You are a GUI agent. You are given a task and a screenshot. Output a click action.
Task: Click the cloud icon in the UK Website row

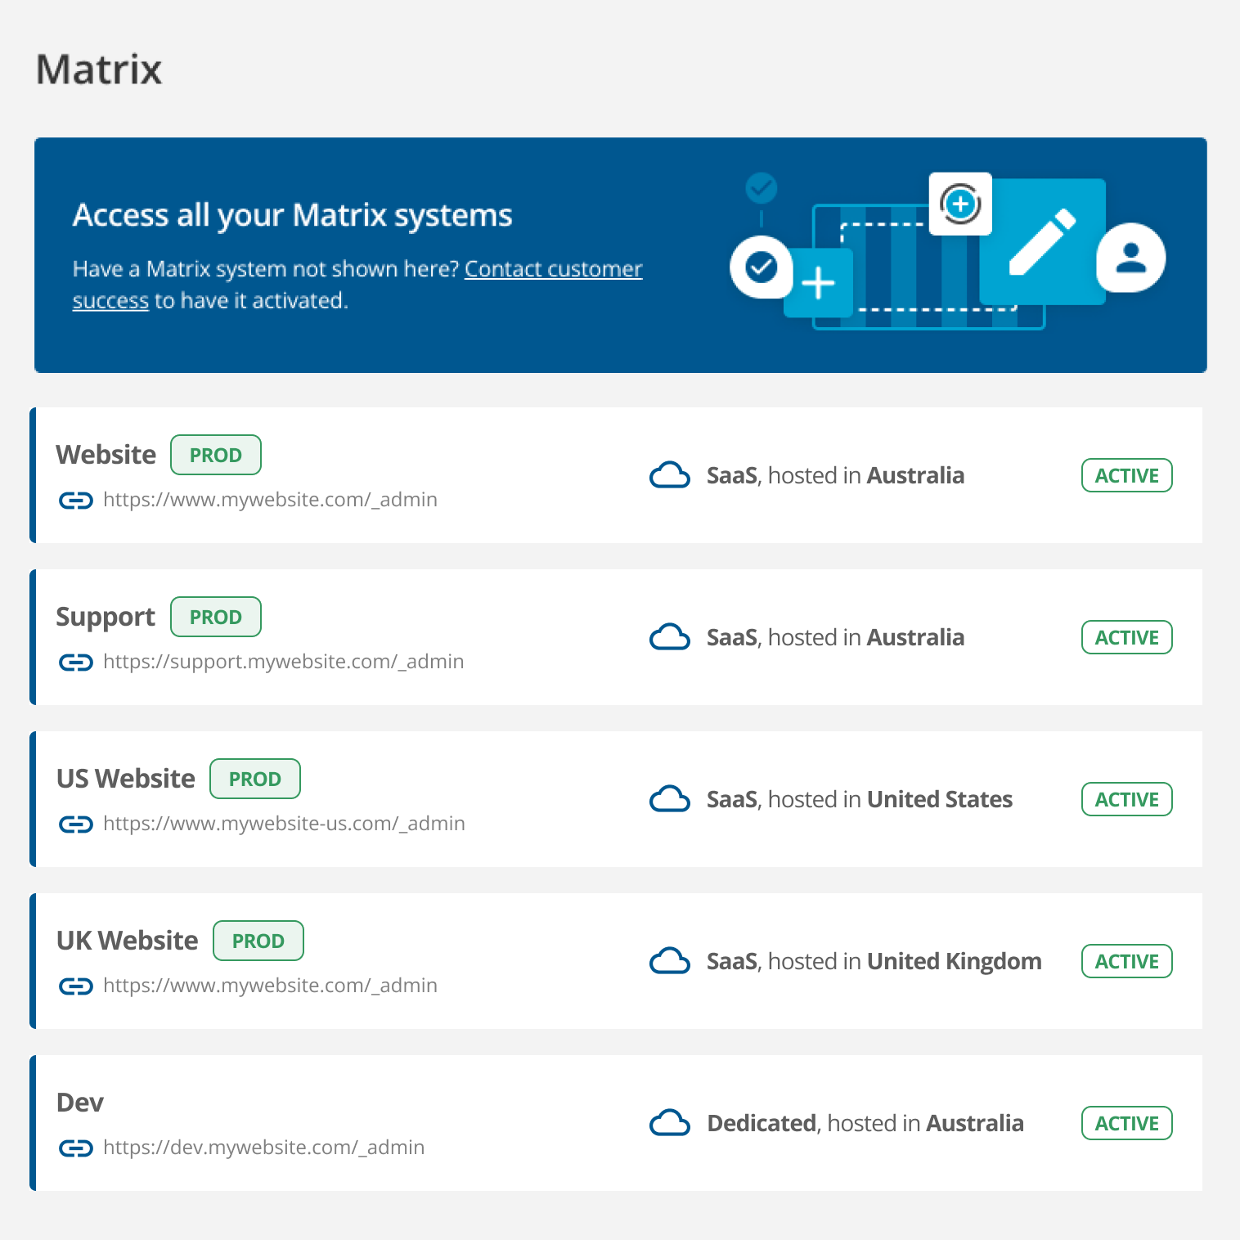(x=669, y=961)
